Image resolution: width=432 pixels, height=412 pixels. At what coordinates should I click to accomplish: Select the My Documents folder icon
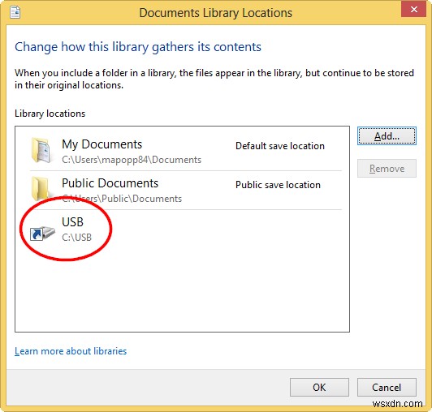coord(41,151)
